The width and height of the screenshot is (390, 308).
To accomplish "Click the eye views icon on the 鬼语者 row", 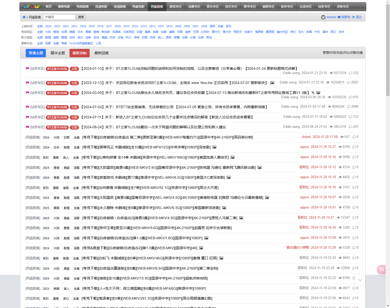I will (x=340, y=298).
